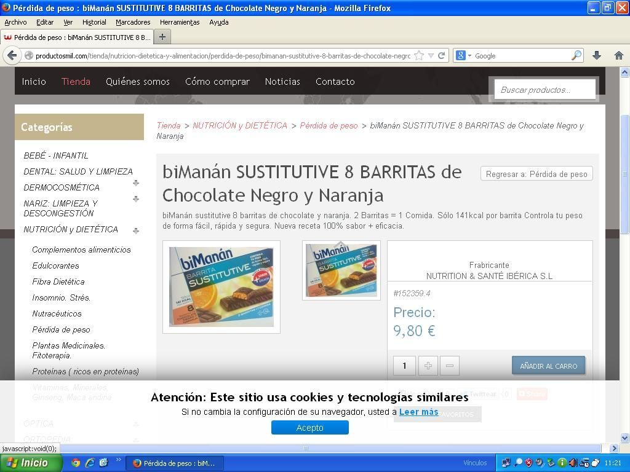
Task: Go to the Firefox home page icon
Action: [x=619, y=56]
